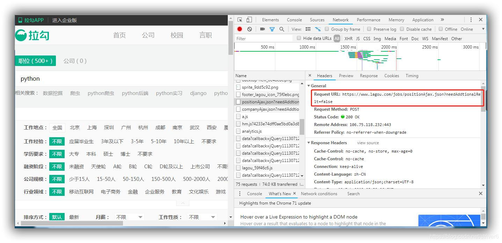This screenshot has height=243, width=502.
Task: Activate the inspect element picker icon
Action: tap(240, 20)
